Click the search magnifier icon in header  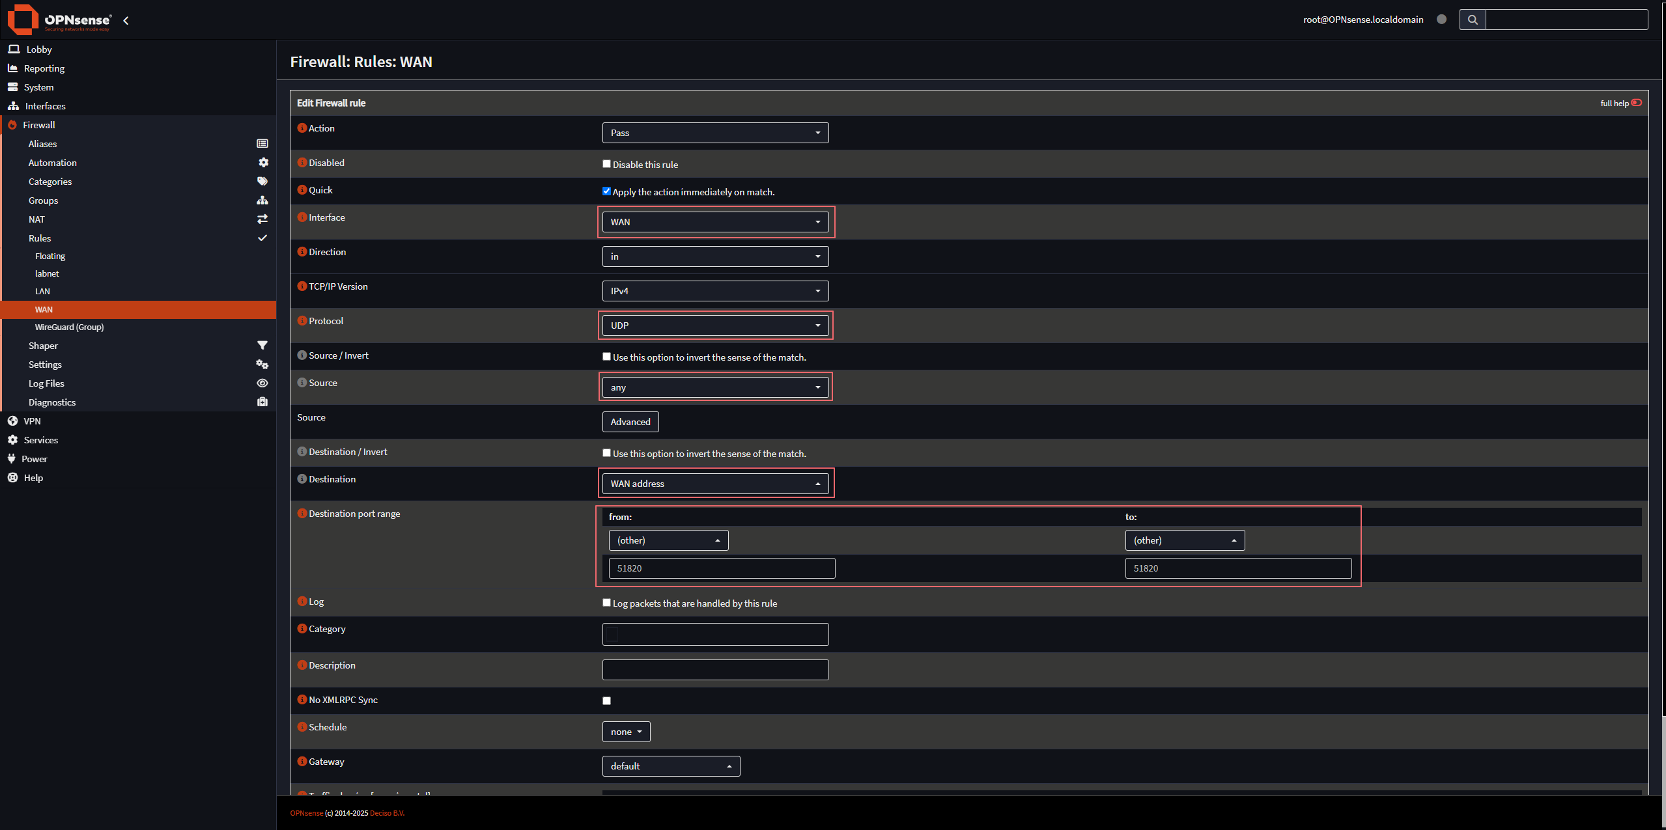tap(1473, 20)
